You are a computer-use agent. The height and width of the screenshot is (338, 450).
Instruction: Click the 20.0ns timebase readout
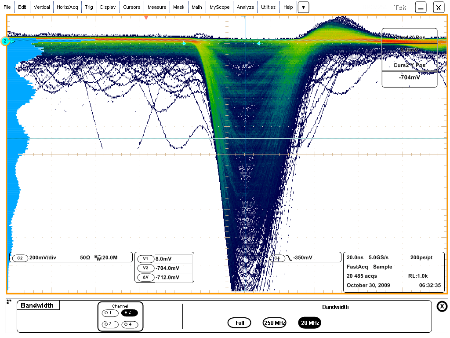355,257
